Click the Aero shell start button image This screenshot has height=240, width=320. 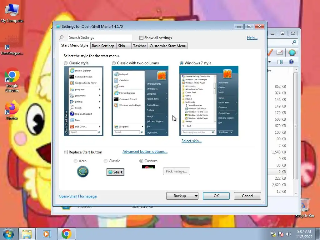click(82, 172)
